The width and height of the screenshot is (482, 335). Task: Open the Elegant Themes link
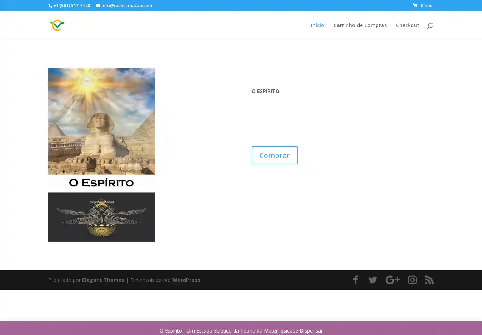pyautogui.click(x=103, y=280)
